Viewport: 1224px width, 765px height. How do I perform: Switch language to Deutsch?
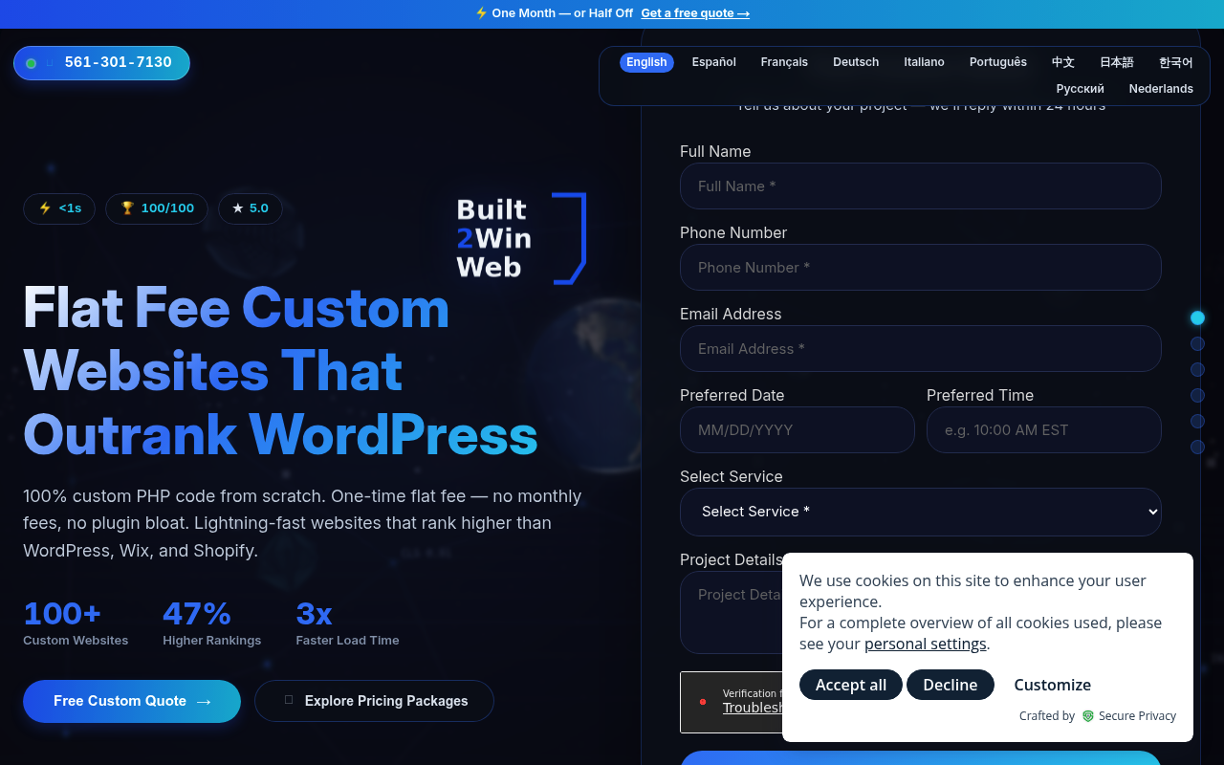856,62
